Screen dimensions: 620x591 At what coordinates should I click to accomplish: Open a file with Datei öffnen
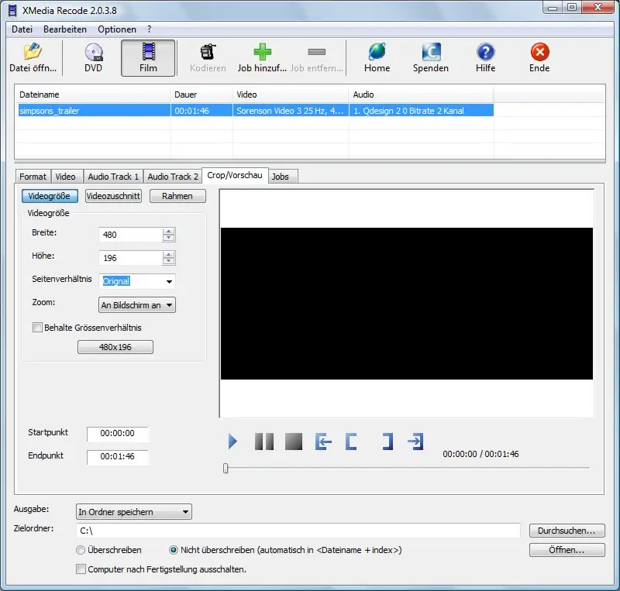(x=32, y=57)
